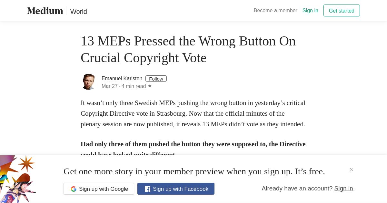Click the Google G logo icon
The height and width of the screenshot is (203, 387).
pos(74,189)
